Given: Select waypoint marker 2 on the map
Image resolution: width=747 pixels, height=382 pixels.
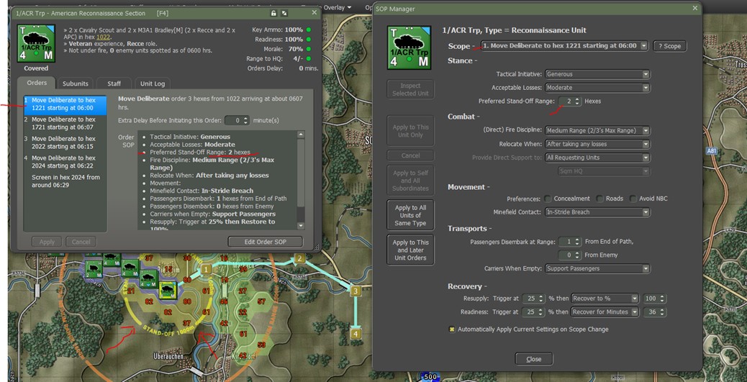Looking at the screenshot, I should (x=299, y=259).
